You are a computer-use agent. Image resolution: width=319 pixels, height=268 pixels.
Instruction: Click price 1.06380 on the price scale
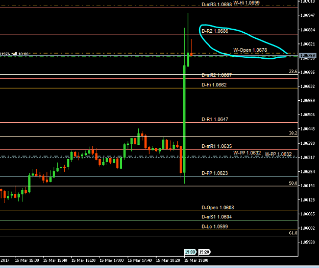[x=308, y=143]
